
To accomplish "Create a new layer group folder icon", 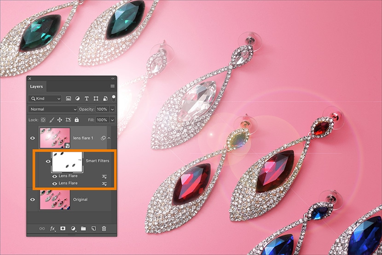I will pos(83,228).
